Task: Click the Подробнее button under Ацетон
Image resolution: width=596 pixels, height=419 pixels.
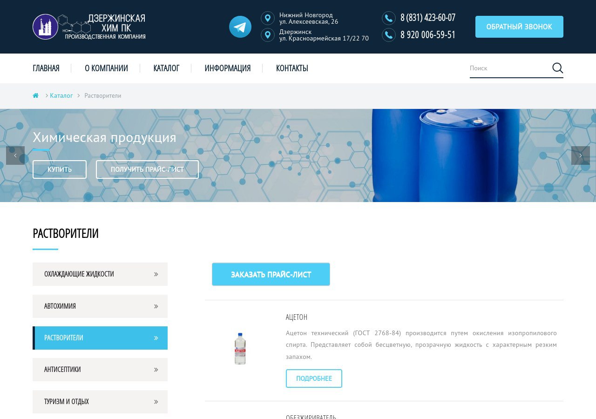Action: (314, 378)
